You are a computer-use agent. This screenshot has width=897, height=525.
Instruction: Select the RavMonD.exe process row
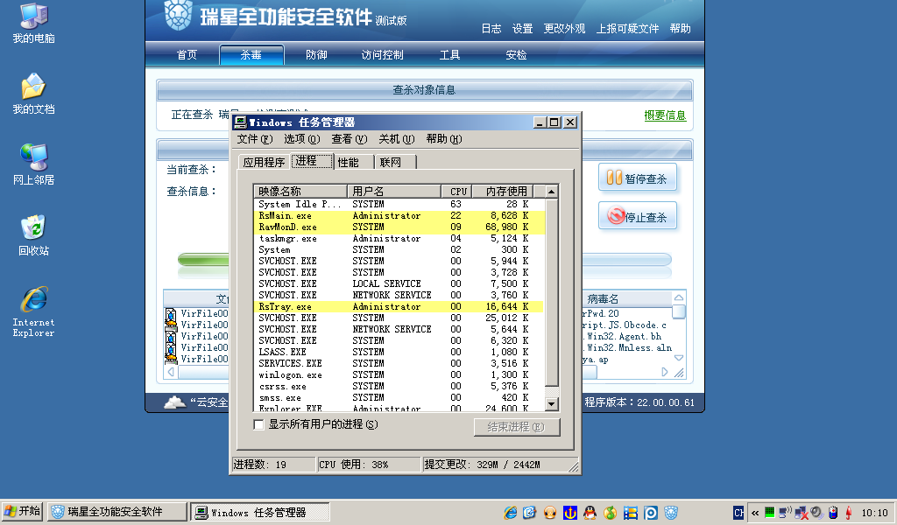coord(399,227)
